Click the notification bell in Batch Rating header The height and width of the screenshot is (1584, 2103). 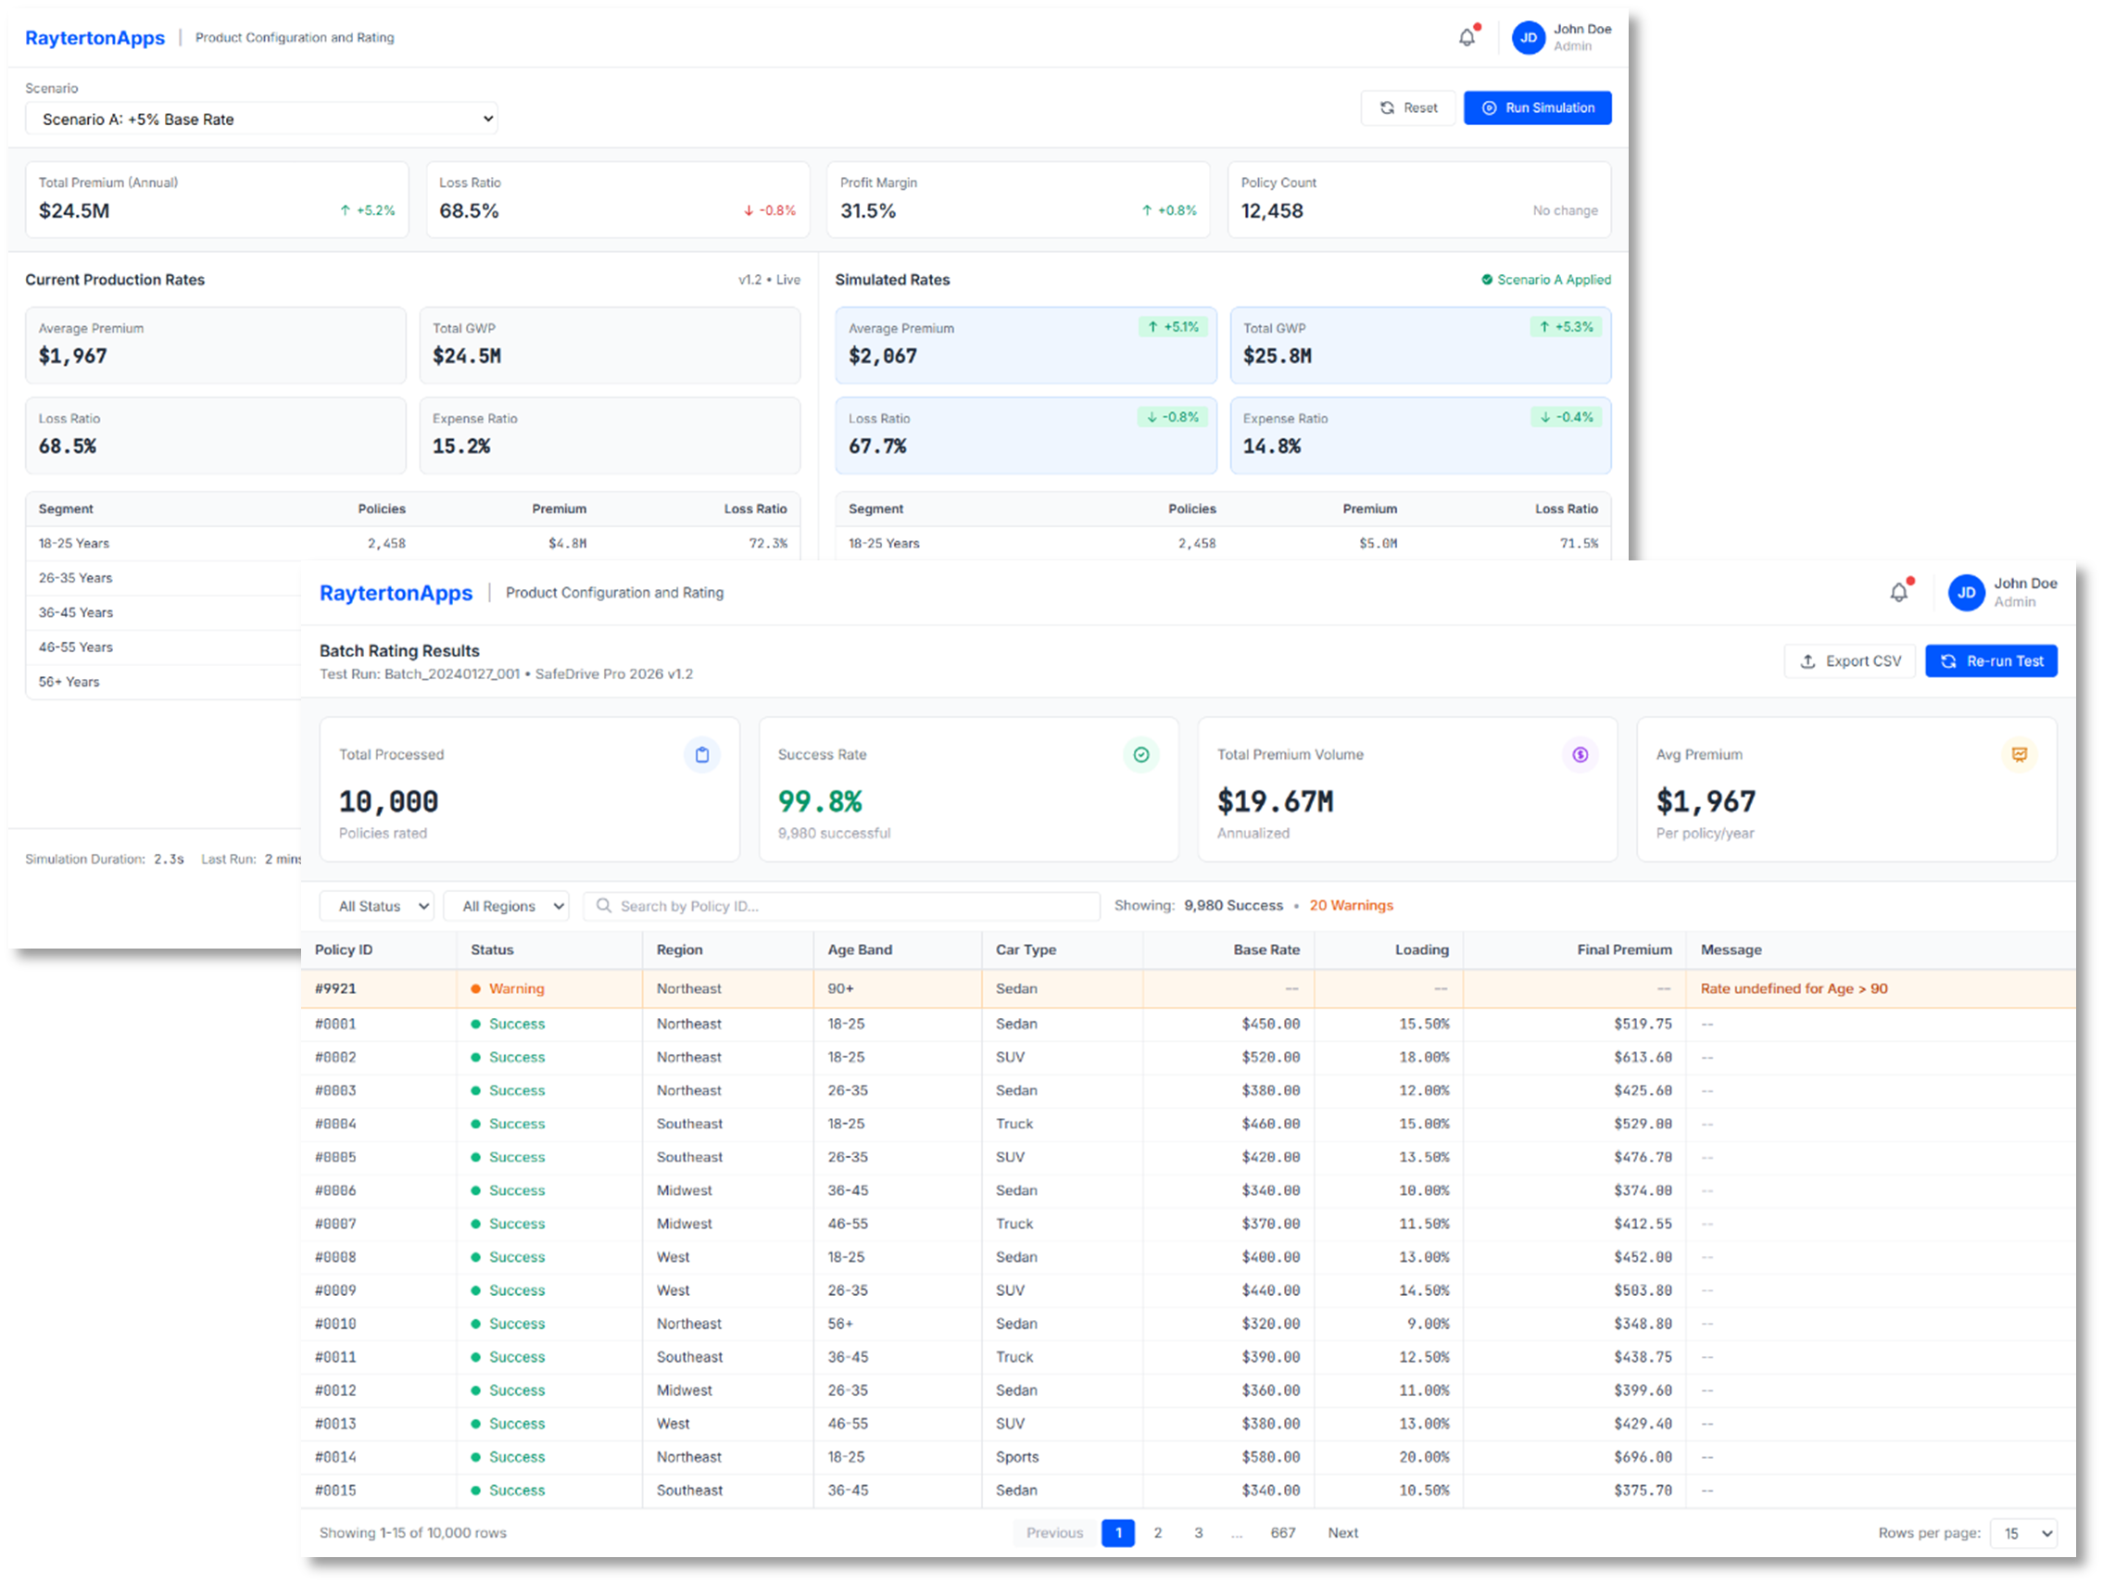pos(1898,592)
